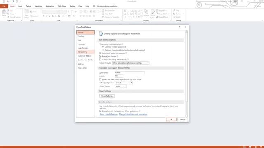Open the Office Theme dropdown
The width and height of the screenshot is (264, 148).
click(x=121, y=86)
